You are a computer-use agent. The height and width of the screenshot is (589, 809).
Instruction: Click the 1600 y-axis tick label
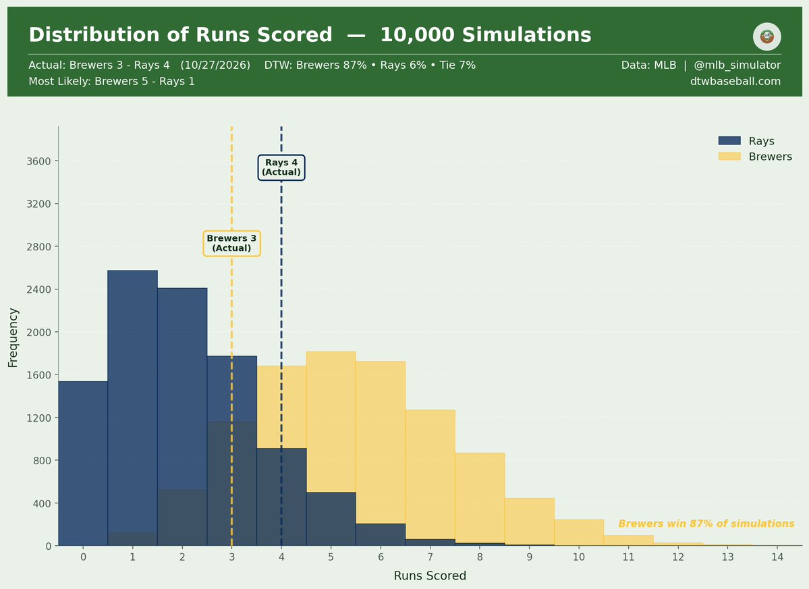[x=38, y=375]
